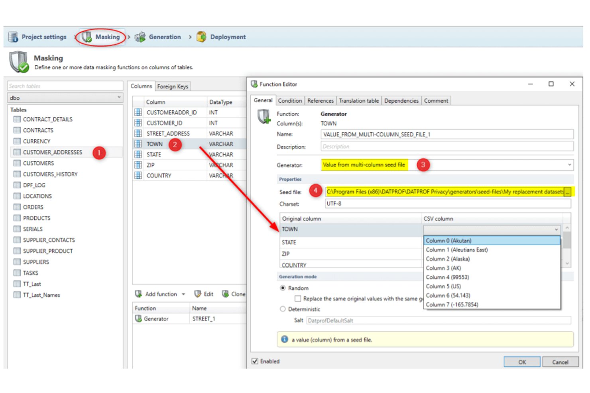Click the STATE column icon
Screen dimensions: 590x393
tap(138, 154)
